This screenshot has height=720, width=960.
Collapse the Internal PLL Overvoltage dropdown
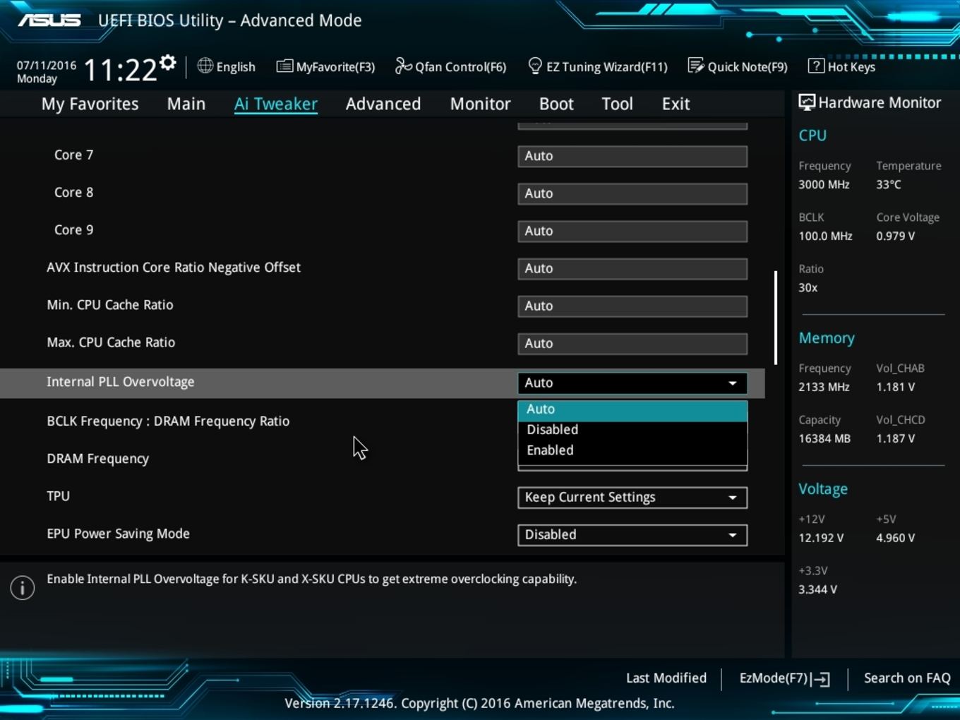pos(632,383)
